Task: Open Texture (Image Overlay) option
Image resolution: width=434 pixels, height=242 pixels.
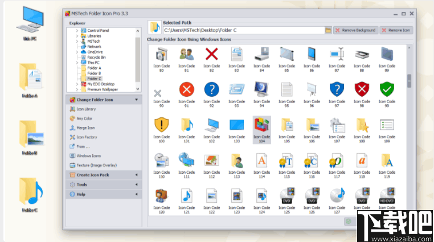Action: point(97,165)
